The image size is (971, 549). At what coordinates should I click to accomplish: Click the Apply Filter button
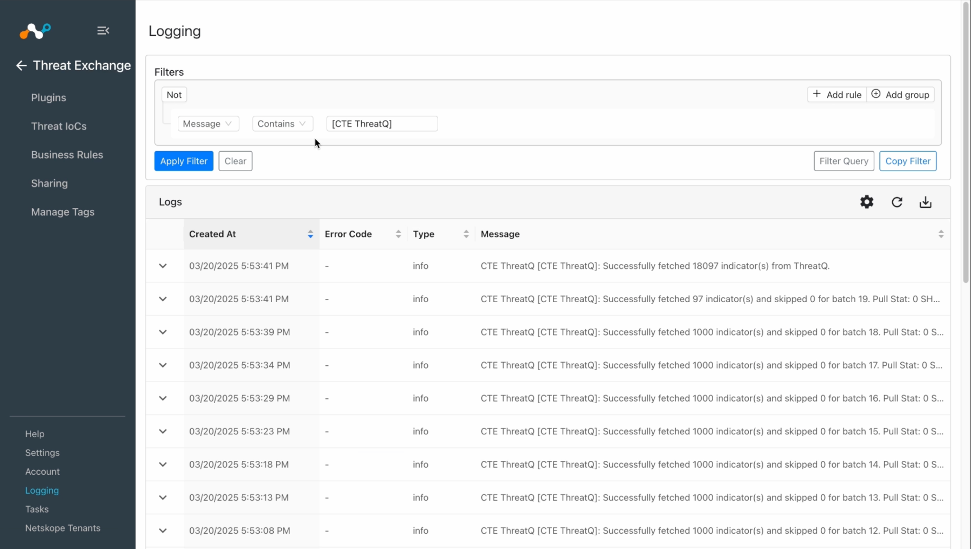pyautogui.click(x=183, y=161)
